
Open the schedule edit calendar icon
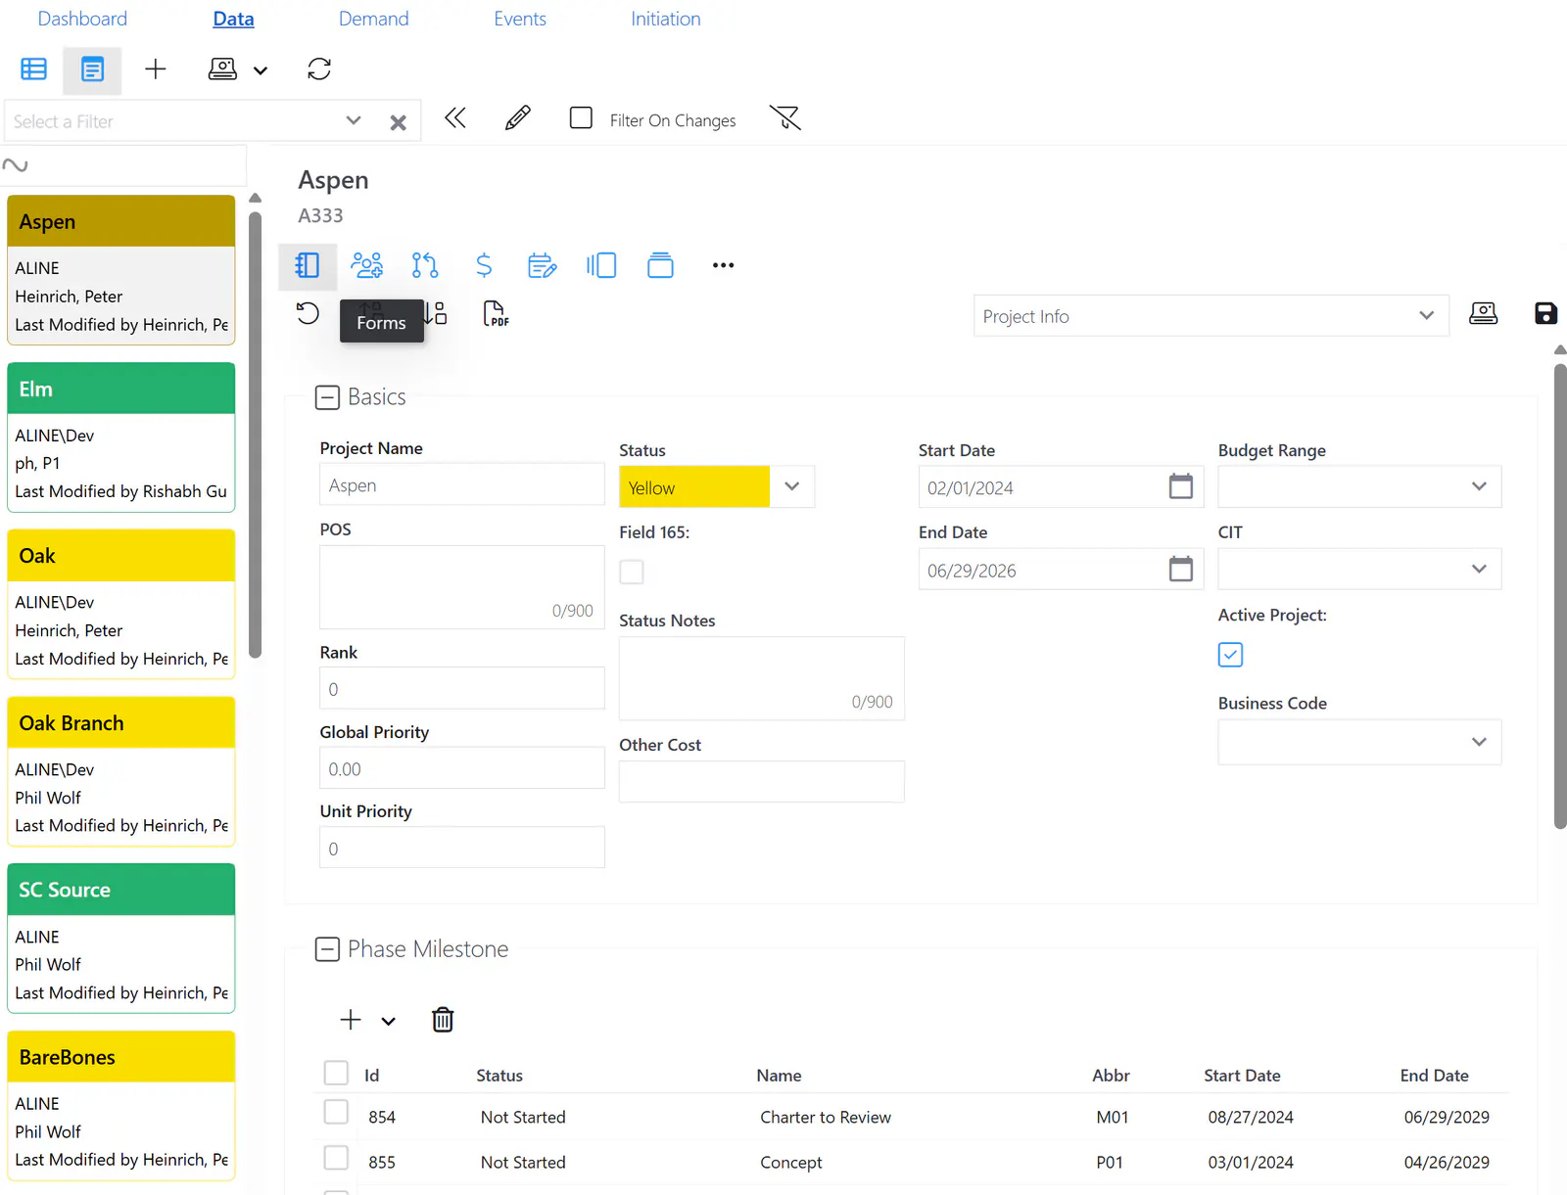(x=543, y=265)
